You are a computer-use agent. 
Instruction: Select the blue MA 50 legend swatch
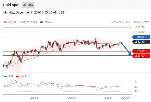click(x=41, y=22)
